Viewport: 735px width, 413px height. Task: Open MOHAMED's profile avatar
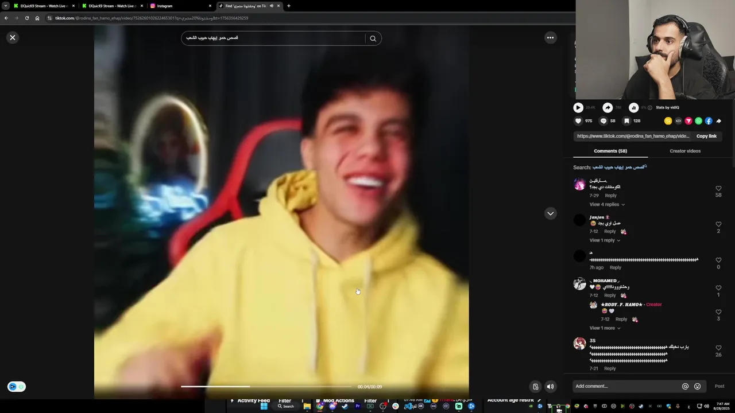click(579, 284)
